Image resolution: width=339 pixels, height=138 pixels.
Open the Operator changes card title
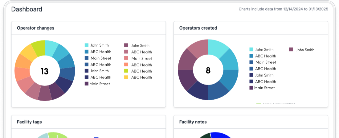35,28
